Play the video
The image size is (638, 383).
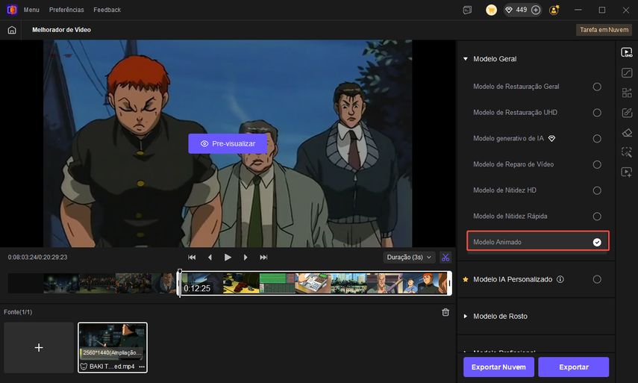[228, 258]
